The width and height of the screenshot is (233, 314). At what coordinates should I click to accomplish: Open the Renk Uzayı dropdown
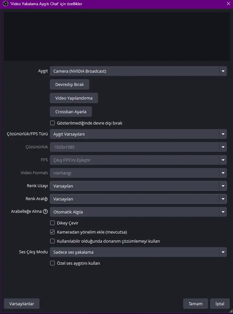(138, 186)
